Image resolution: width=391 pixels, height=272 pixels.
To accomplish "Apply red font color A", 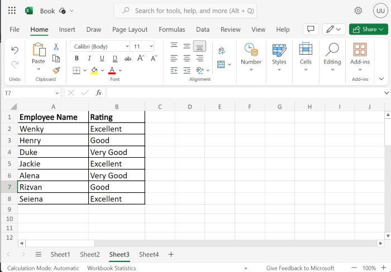I will tap(112, 70).
